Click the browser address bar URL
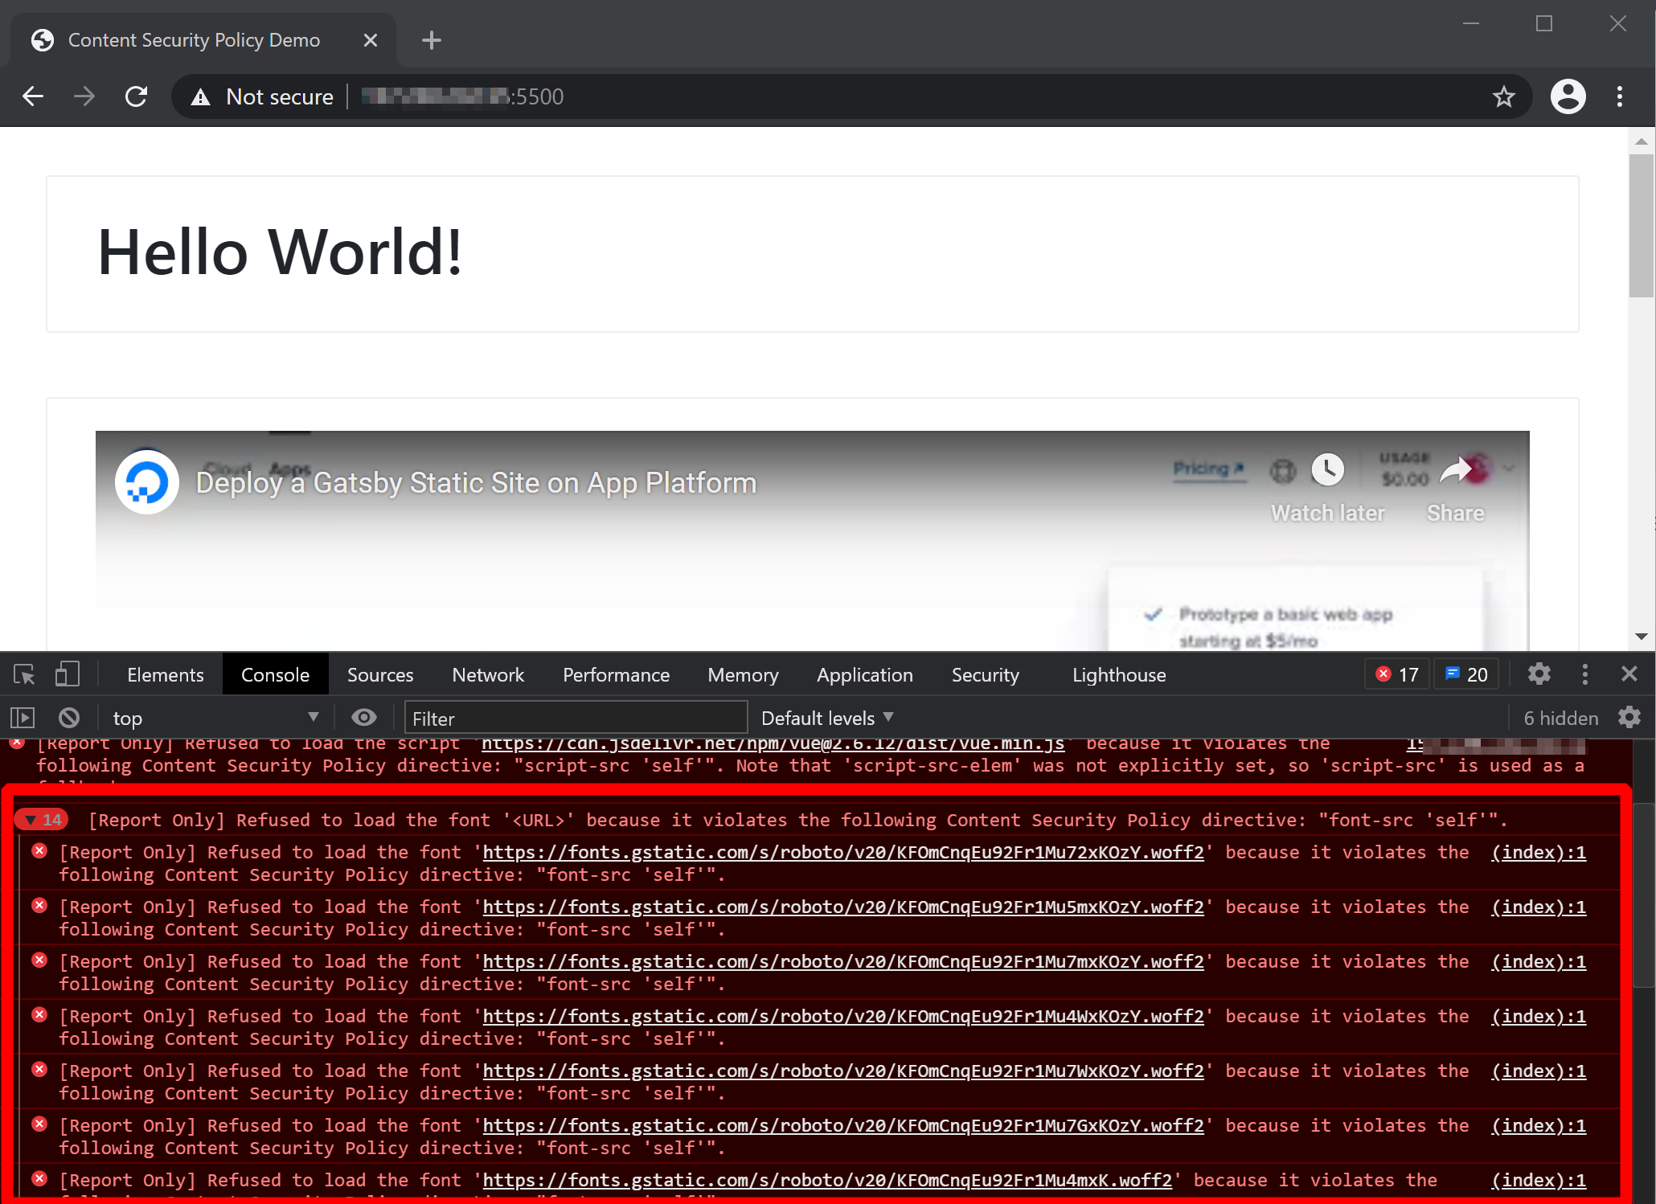The height and width of the screenshot is (1204, 1656). coord(462,96)
